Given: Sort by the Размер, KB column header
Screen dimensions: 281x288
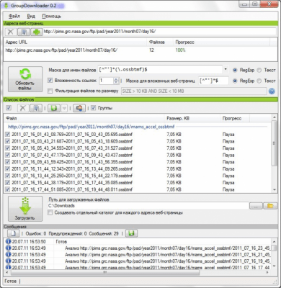Looking at the screenshot, I should (192, 118).
